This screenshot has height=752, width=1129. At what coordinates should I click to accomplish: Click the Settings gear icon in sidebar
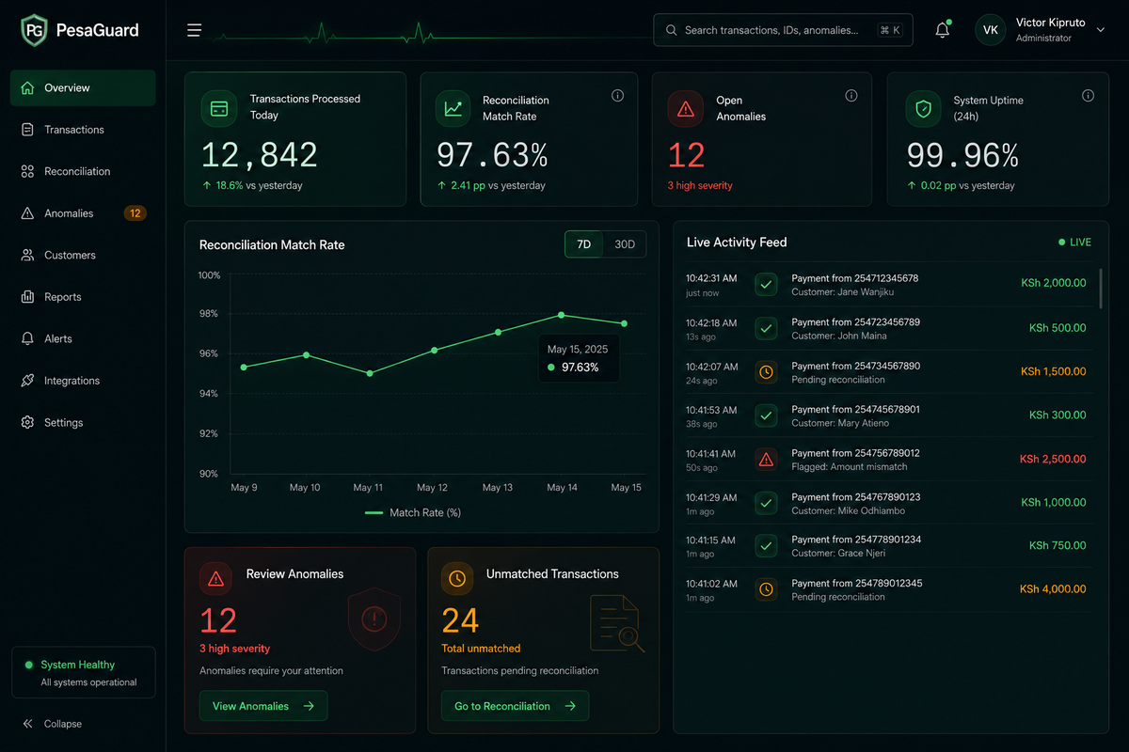click(27, 422)
